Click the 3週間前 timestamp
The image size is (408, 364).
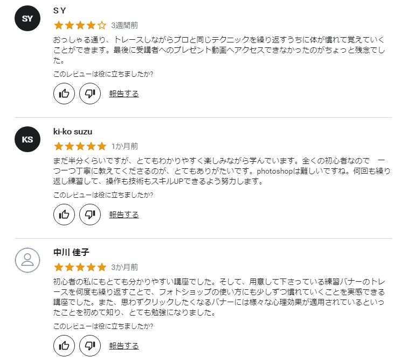point(125,25)
